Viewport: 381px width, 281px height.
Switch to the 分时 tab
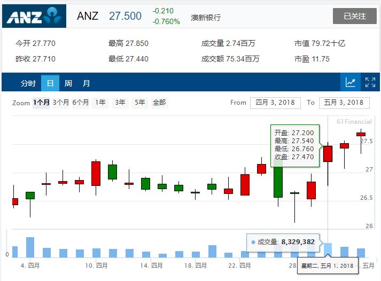[28, 83]
